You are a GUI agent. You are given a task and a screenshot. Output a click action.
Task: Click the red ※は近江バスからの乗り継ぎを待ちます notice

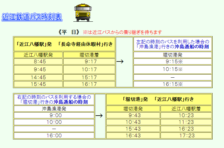pos(122,32)
